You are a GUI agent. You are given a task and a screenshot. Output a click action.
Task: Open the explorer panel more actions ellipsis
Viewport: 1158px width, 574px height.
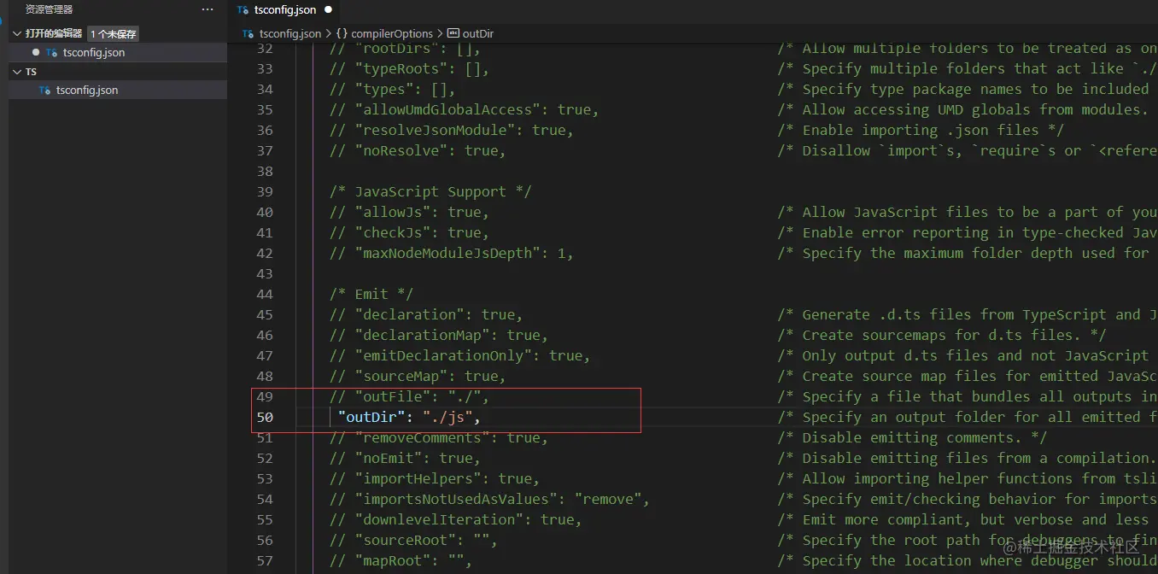pyautogui.click(x=208, y=9)
